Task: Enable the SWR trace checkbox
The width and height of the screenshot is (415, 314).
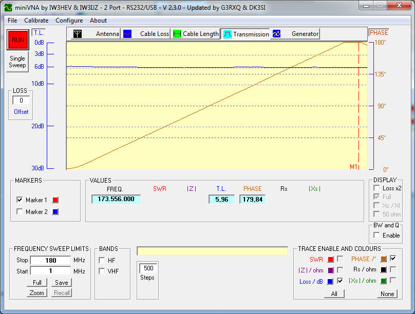Action: (340, 259)
